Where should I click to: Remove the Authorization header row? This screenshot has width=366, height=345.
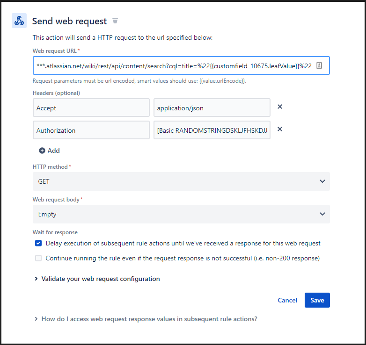[280, 129]
